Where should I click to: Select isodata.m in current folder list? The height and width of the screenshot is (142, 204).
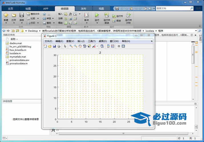15,53
